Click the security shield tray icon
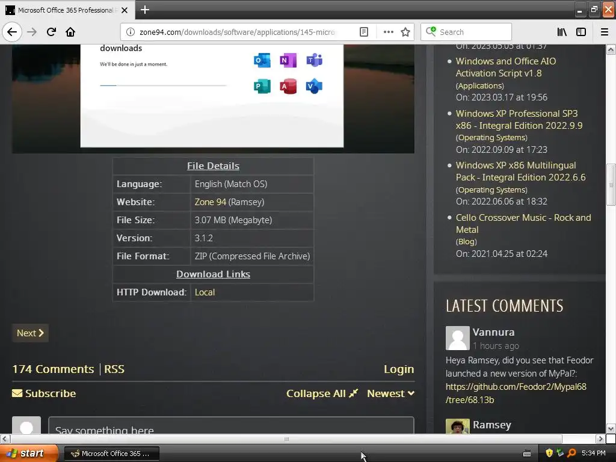 pos(549,453)
